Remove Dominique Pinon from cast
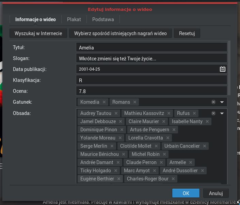The width and height of the screenshot is (240, 205). [x=122, y=130]
